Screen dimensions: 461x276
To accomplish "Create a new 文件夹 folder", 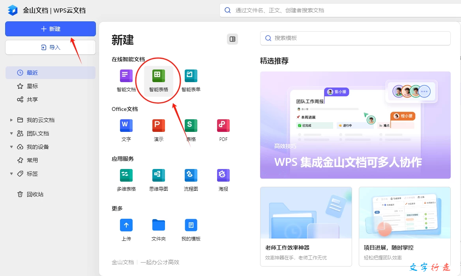I will (159, 230).
